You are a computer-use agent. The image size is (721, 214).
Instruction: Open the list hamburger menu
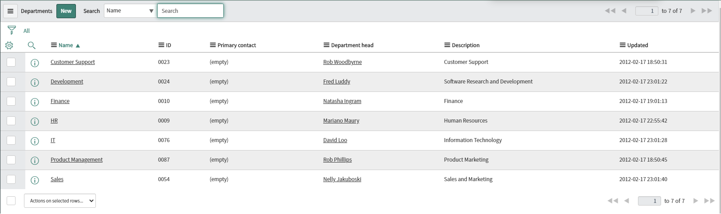(10, 11)
